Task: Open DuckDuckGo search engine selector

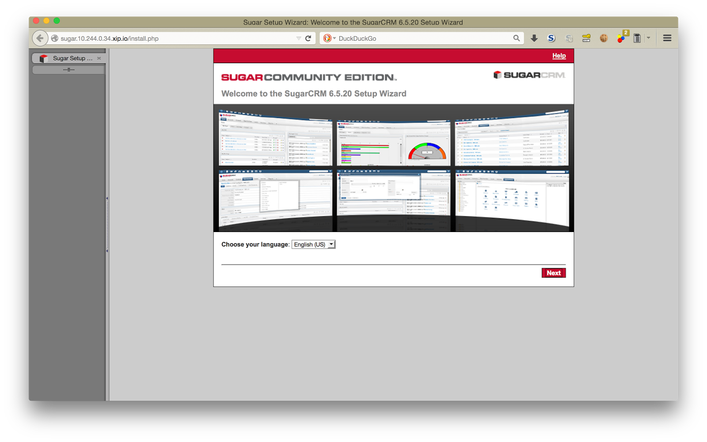Action: (329, 38)
